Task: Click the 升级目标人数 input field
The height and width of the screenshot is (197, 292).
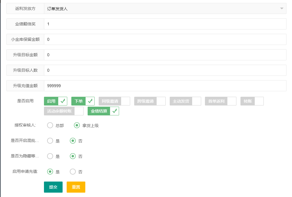Action: point(165,70)
